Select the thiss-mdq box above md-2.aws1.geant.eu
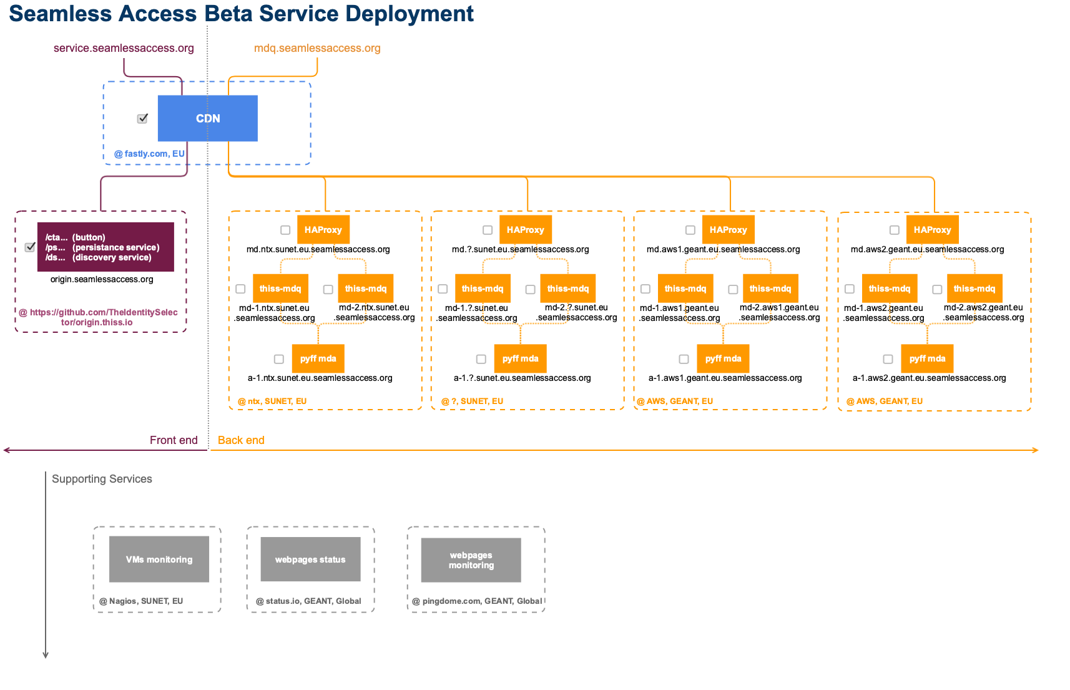1070x690 pixels. [770, 288]
